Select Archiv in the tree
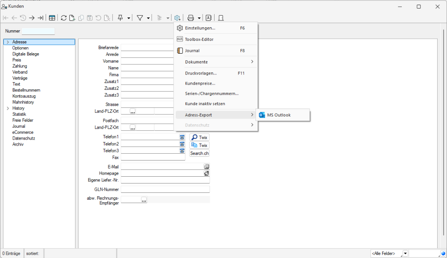 (18, 144)
